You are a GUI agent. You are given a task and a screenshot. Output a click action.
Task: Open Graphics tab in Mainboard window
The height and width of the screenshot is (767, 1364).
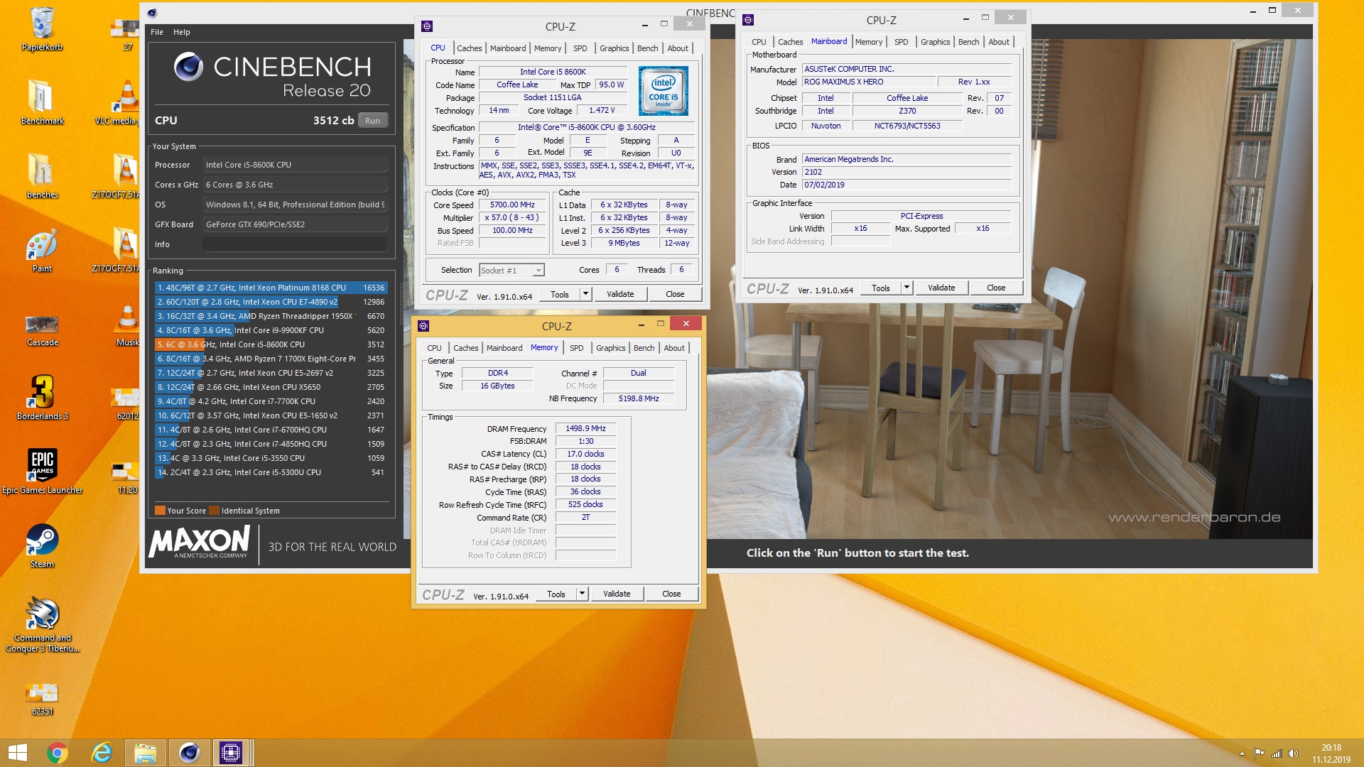point(935,42)
